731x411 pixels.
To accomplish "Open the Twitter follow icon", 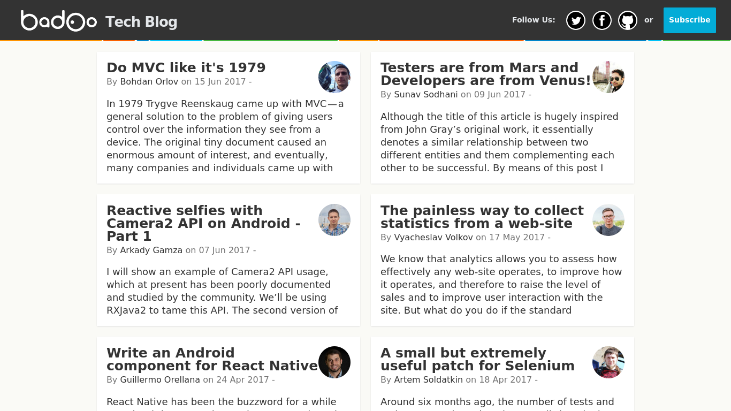I will 576,20.
